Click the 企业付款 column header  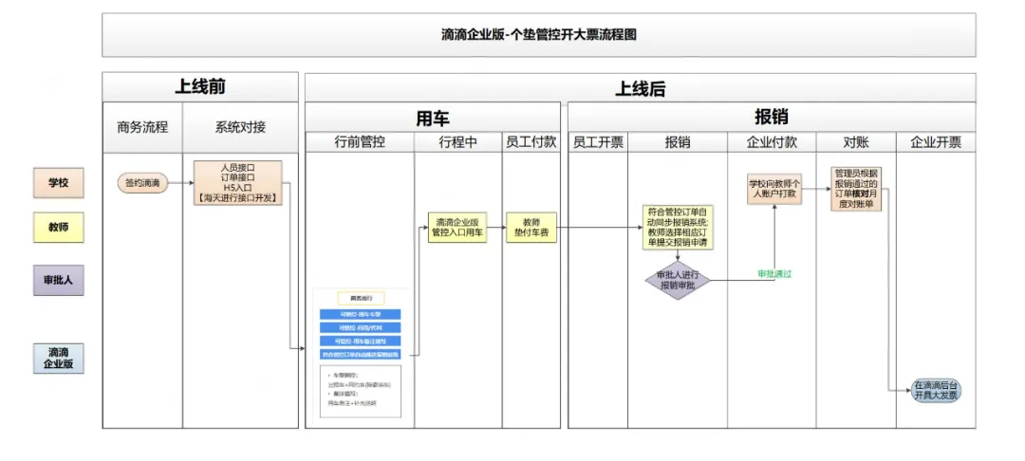click(772, 142)
